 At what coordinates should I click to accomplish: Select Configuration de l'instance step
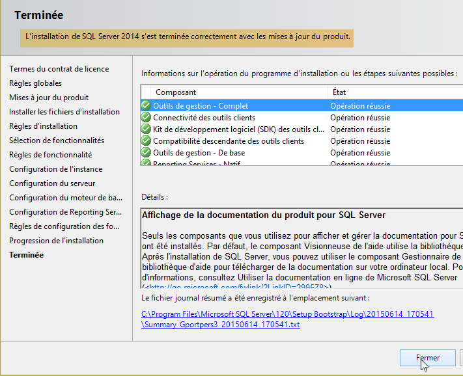(55, 169)
